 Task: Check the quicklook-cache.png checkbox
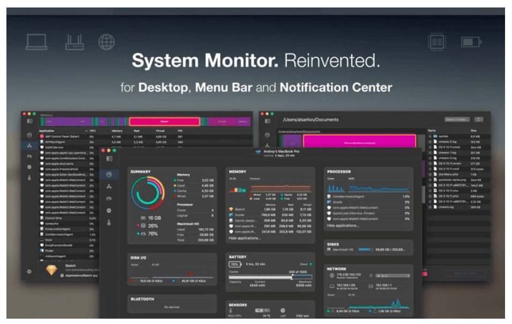(430, 180)
